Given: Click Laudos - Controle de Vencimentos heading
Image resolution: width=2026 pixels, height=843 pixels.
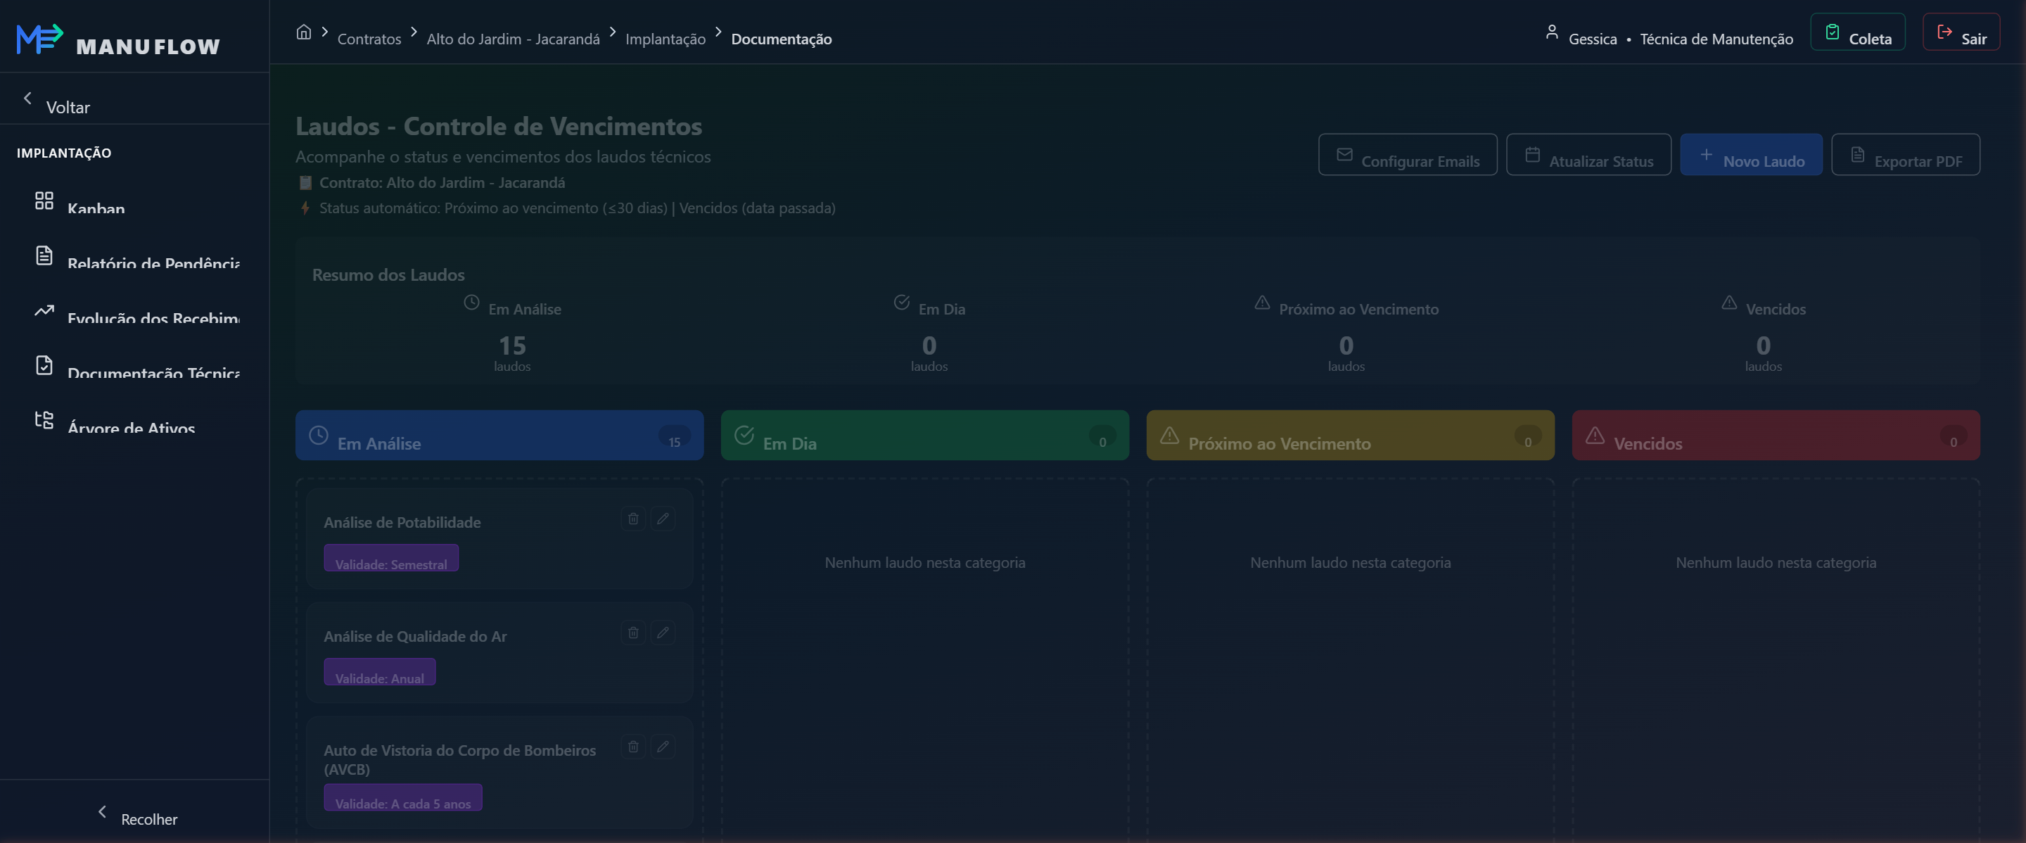Looking at the screenshot, I should tap(499, 126).
